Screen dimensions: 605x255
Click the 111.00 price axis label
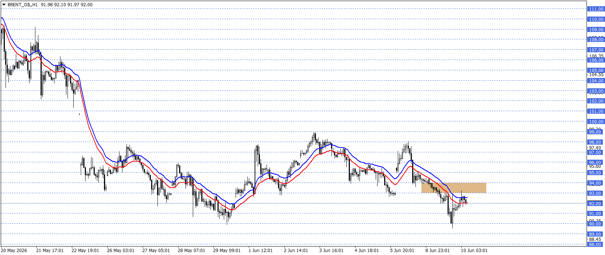(x=596, y=9)
